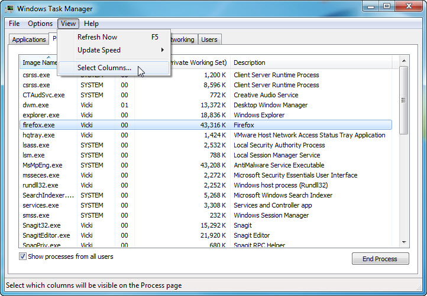Viewport: 427px width, 296px height.
Task: Click the 18,836 K memory value
Action: 213,115
